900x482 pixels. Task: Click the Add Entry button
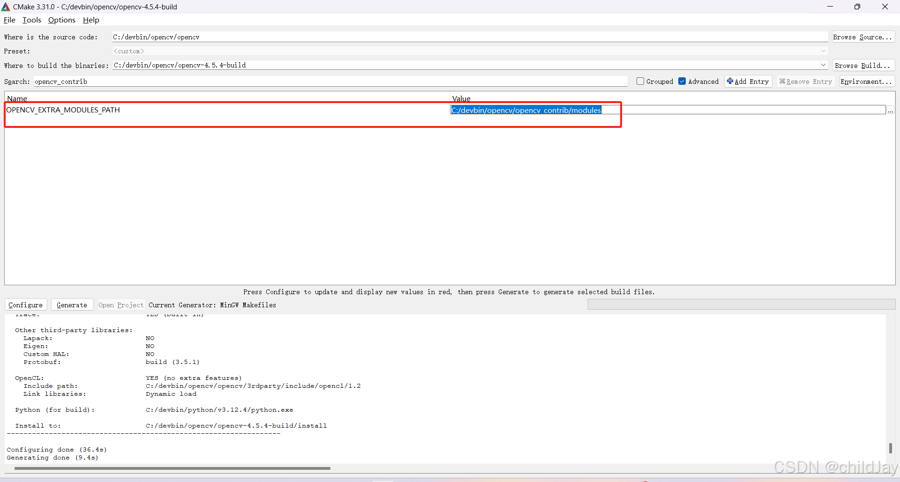pyautogui.click(x=748, y=82)
